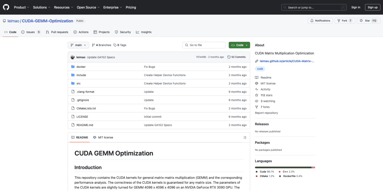Star the CUDA-GEMM-Optimization repository
The image size is (383, 191).
point(368,21)
